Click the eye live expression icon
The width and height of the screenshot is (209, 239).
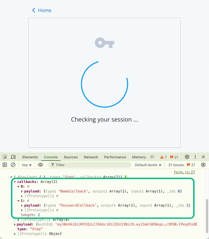(40, 165)
